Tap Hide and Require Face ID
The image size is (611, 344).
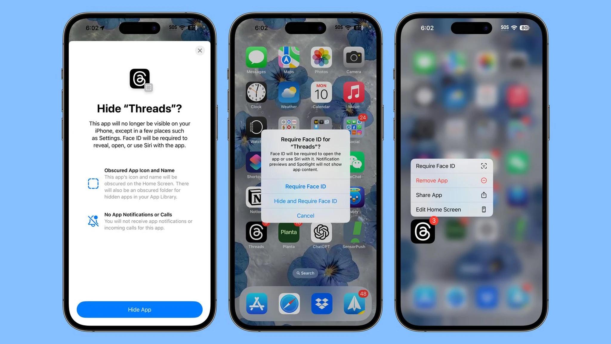[x=305, y=201]
